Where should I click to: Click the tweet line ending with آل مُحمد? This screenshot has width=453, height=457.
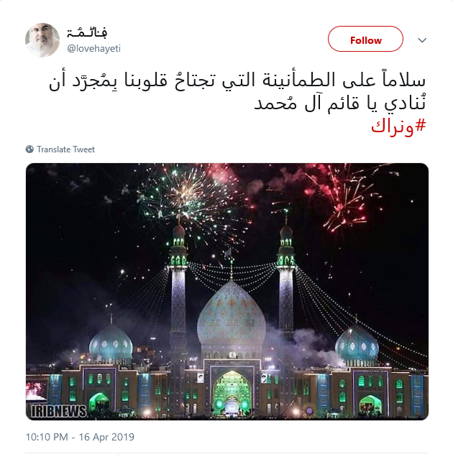coord(340,103)
